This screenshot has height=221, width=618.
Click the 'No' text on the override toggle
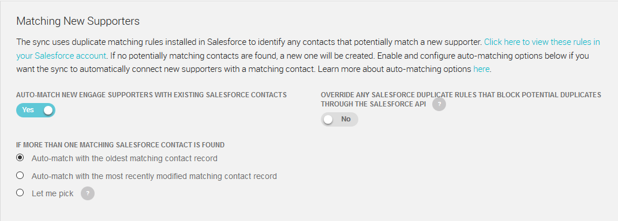click(x=346, y=119)
